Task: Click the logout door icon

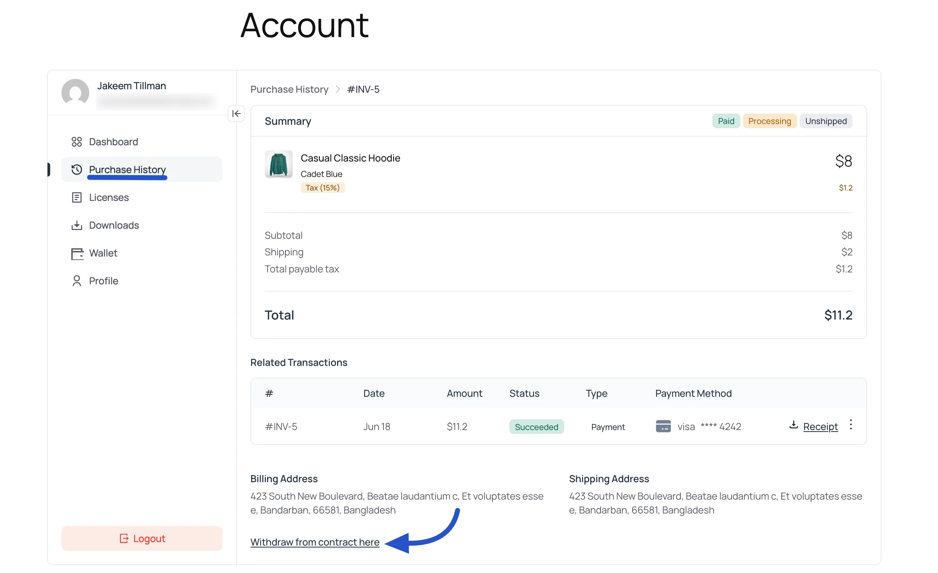Action: coord(124,538)
